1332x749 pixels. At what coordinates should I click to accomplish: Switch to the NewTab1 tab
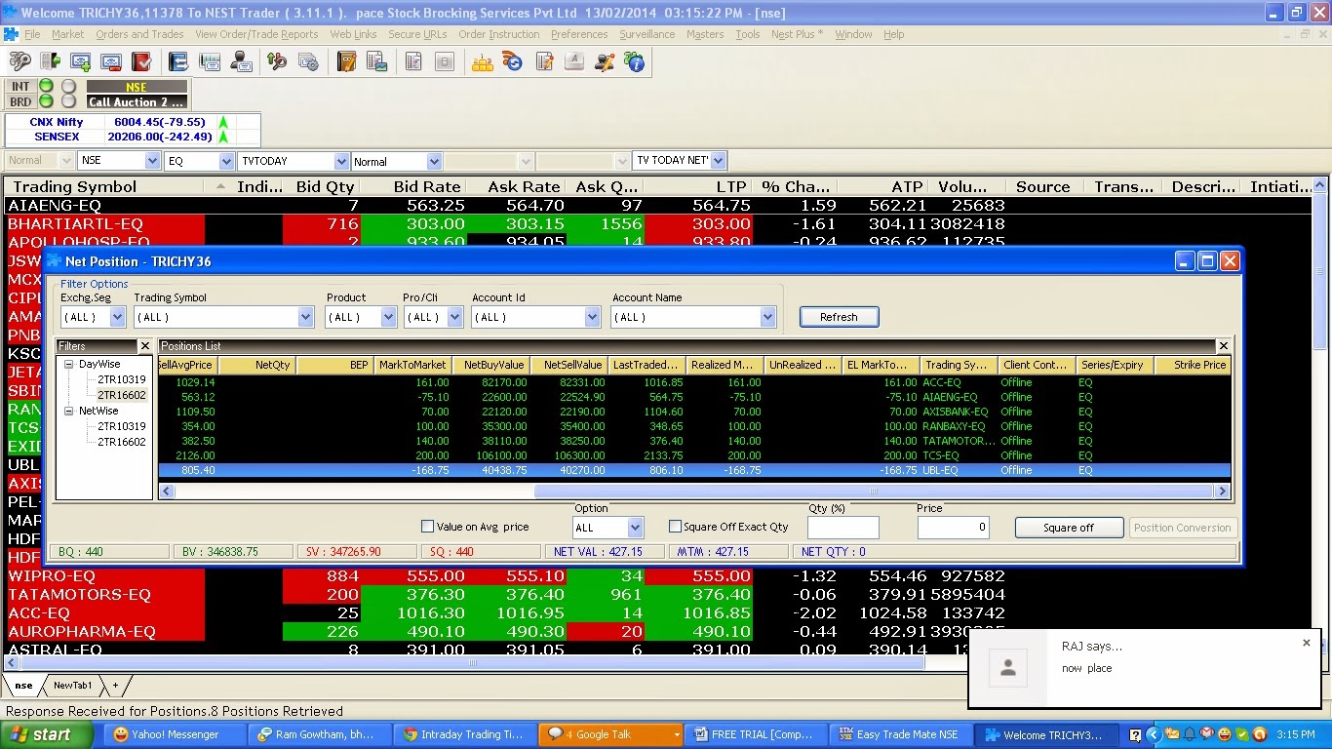(72, 686)
